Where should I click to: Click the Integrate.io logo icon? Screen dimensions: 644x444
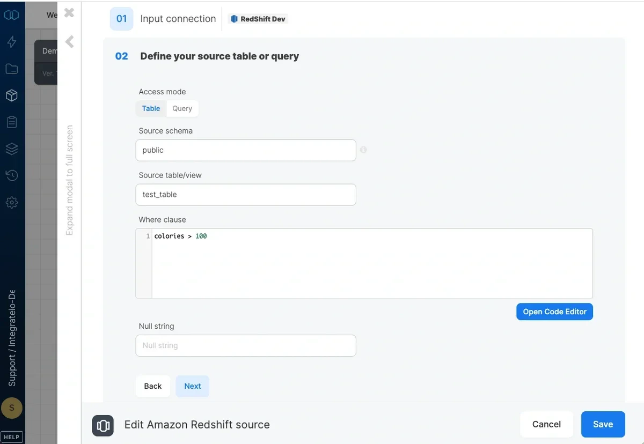(x=12, y=15)
